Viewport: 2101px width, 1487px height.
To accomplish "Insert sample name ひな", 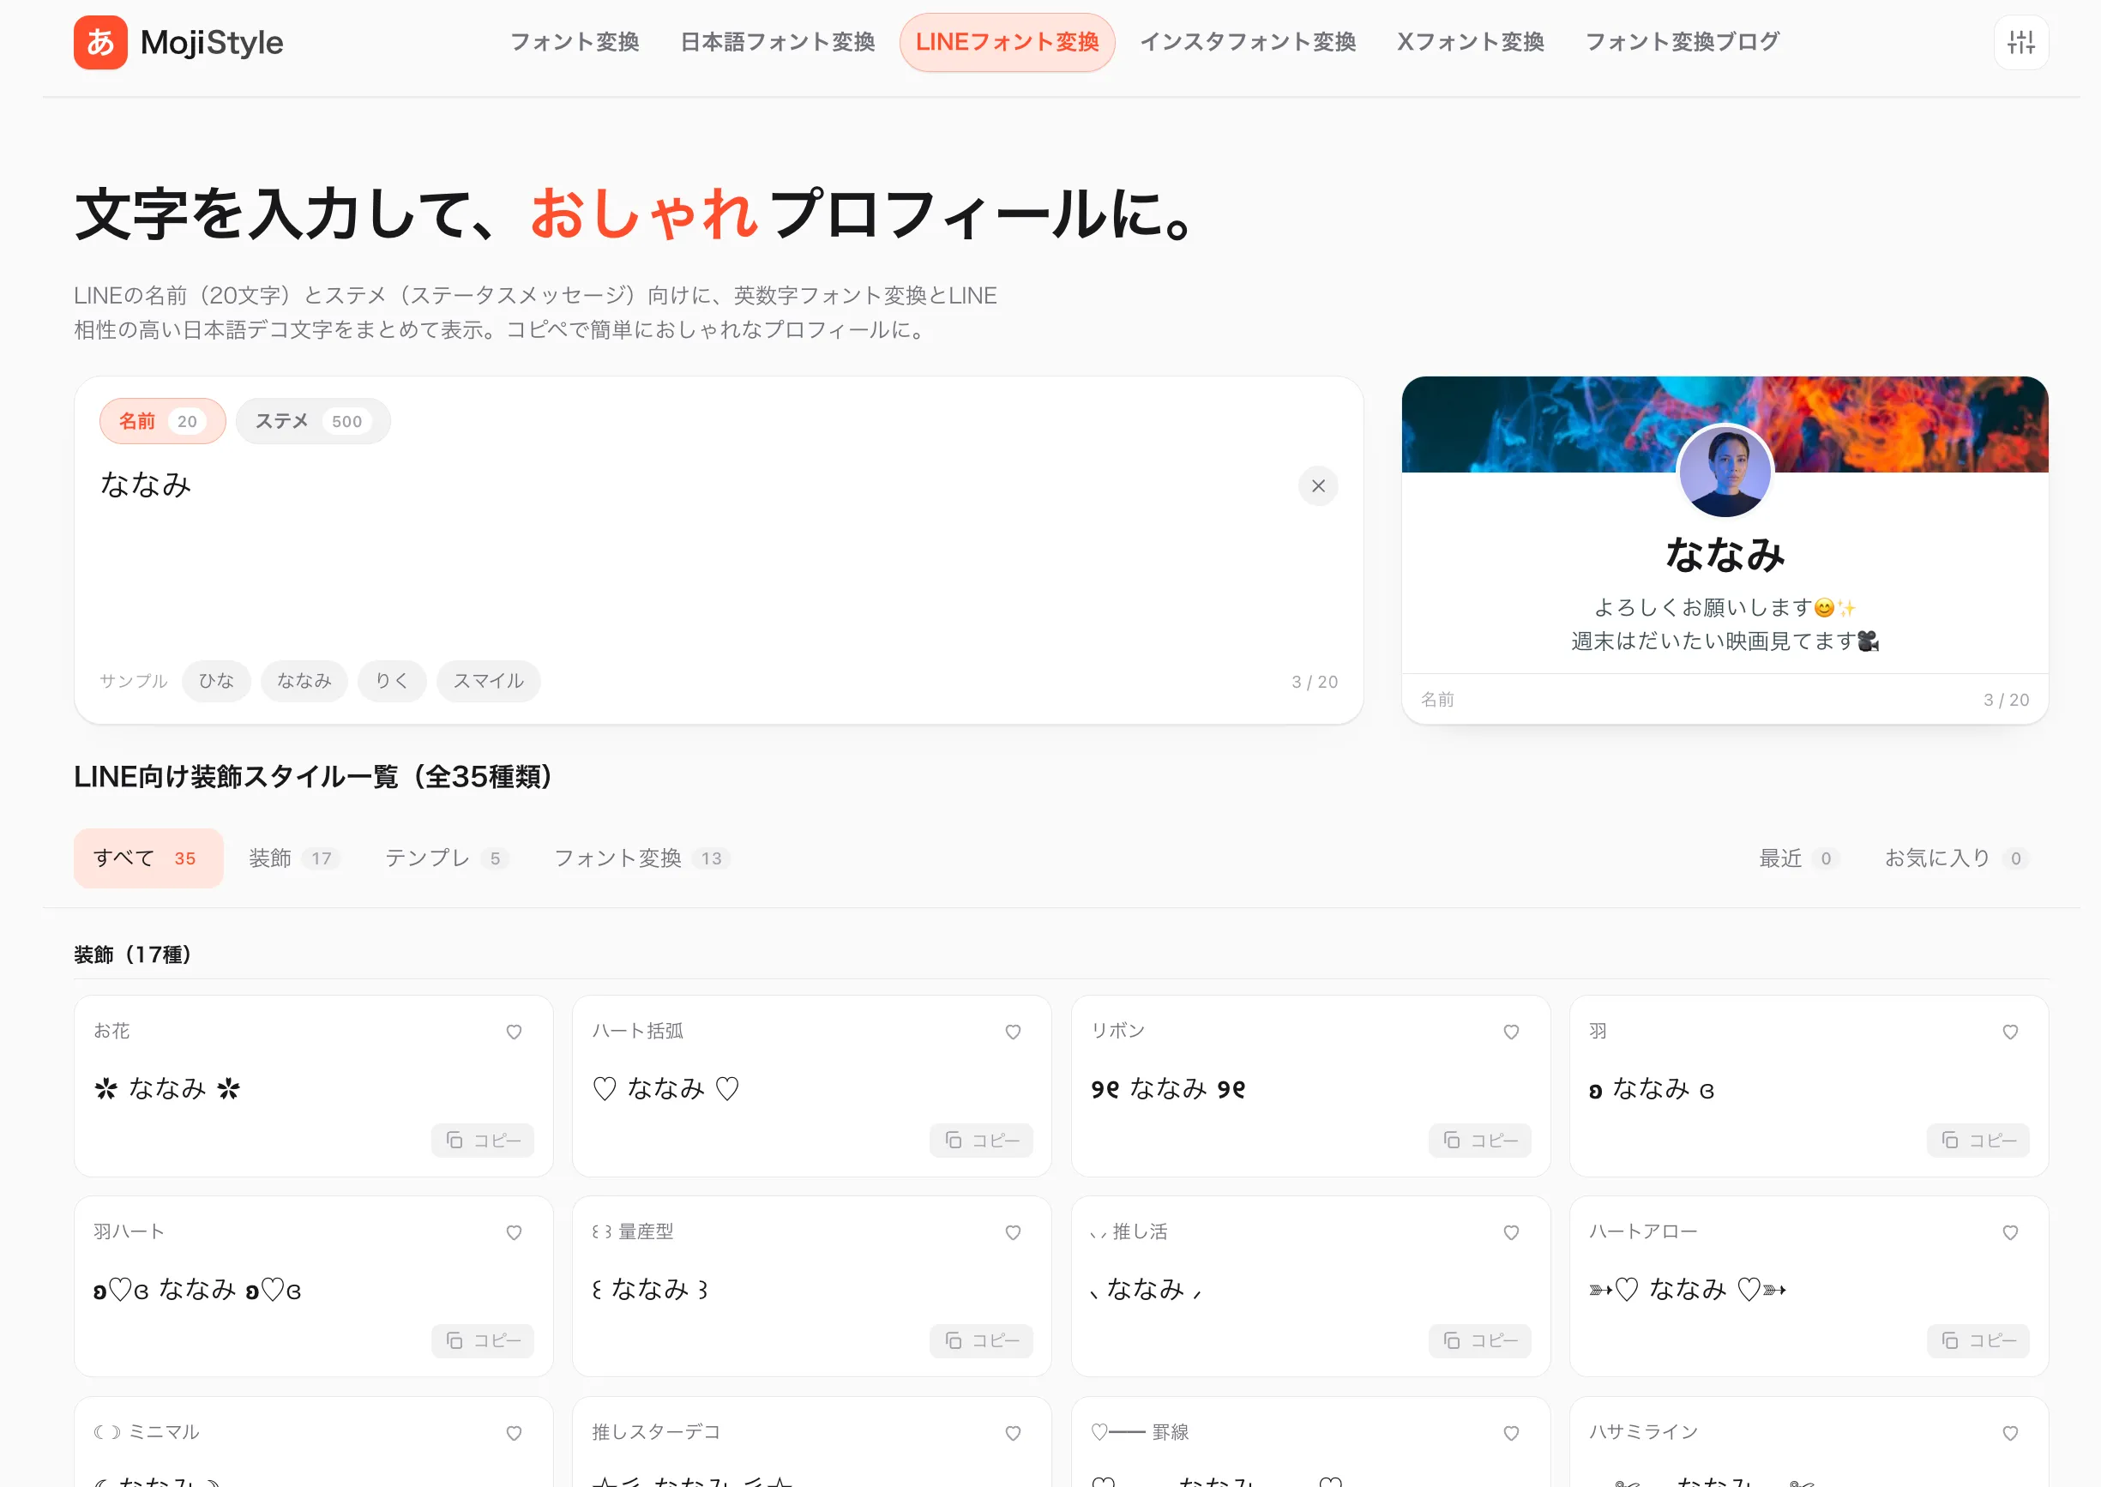I will (x=216, y=680).
